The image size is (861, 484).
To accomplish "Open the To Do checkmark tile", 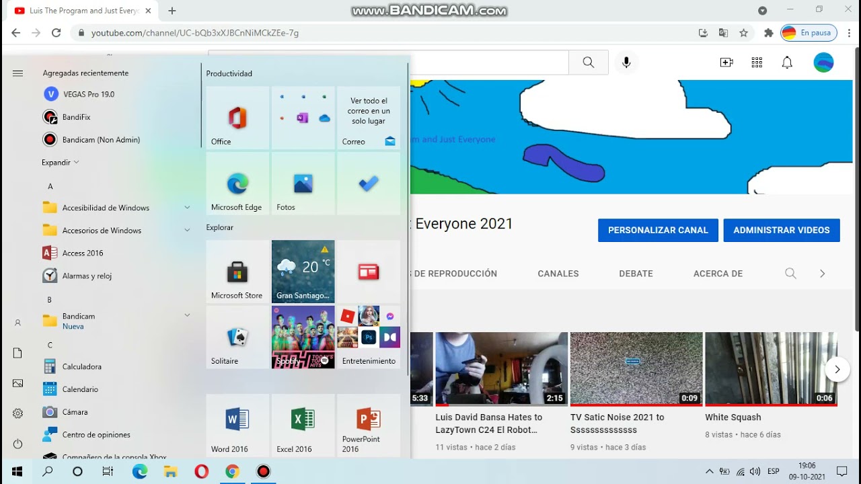I will click(x=369, y=184).
